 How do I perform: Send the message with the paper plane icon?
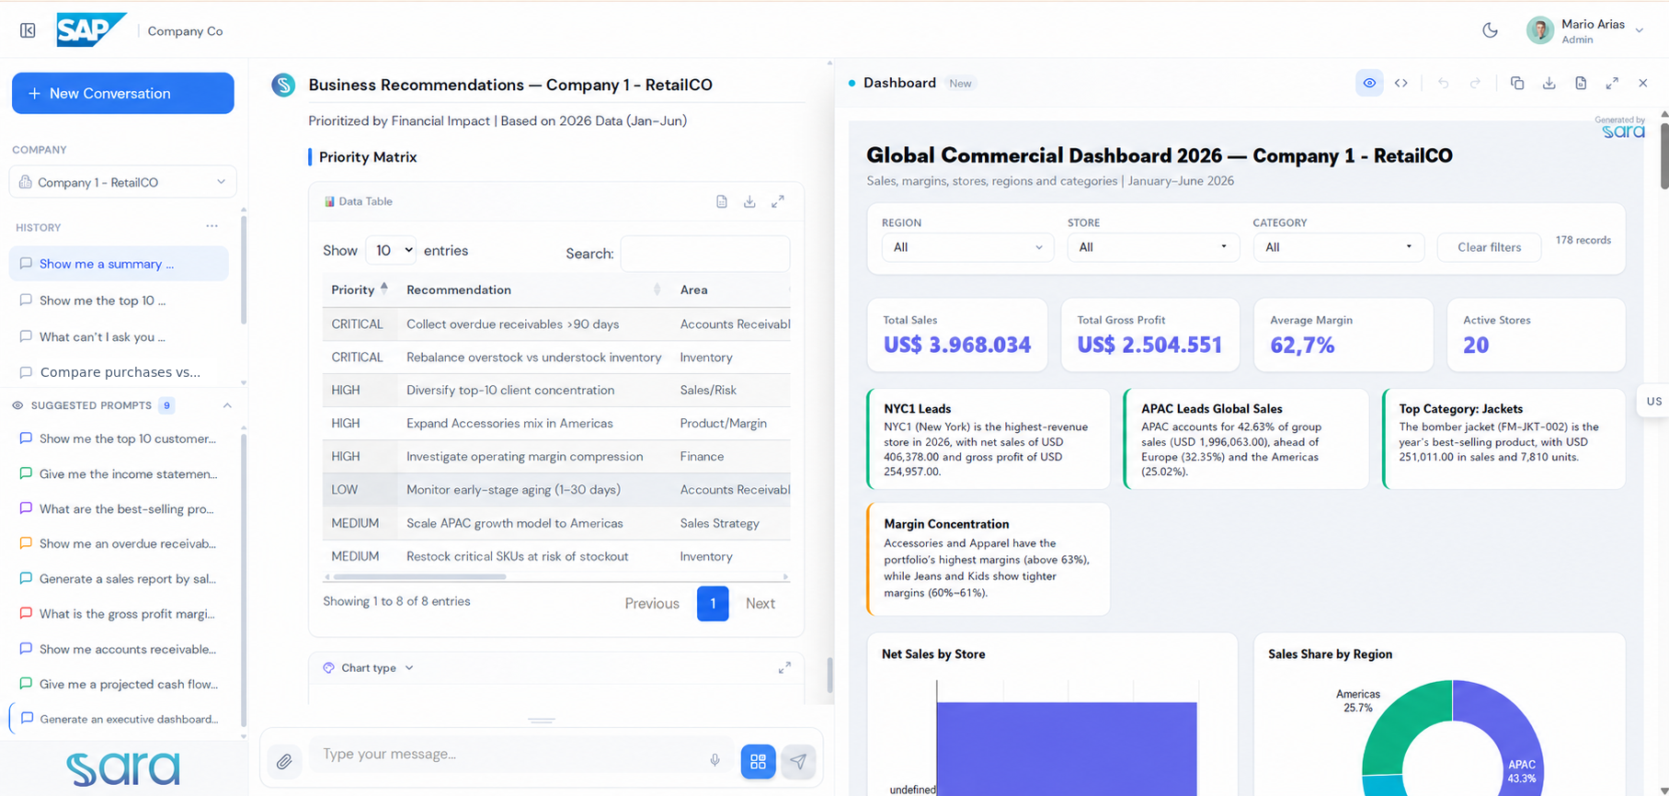click(x=798, y=761)
